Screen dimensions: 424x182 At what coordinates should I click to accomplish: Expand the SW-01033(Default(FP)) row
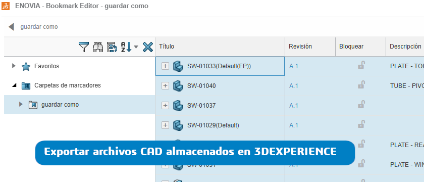[165, 66]
